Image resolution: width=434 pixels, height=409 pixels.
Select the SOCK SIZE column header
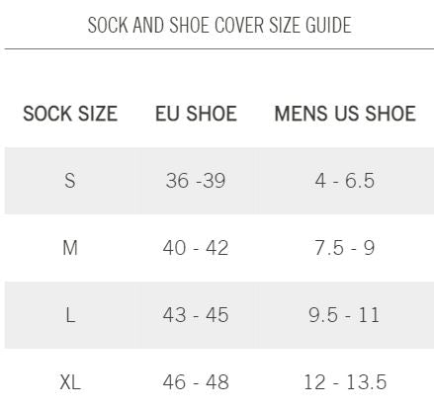70,114
